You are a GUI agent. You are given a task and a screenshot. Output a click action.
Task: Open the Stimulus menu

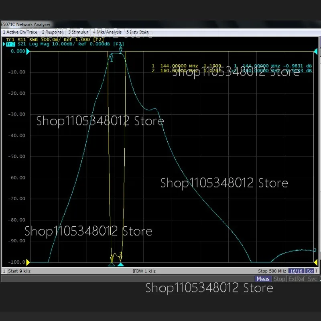click(x=78, y=32)
